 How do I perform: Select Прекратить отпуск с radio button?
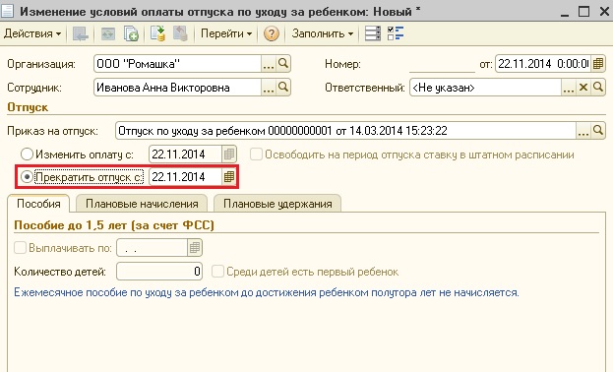click(x=27, y=177)
